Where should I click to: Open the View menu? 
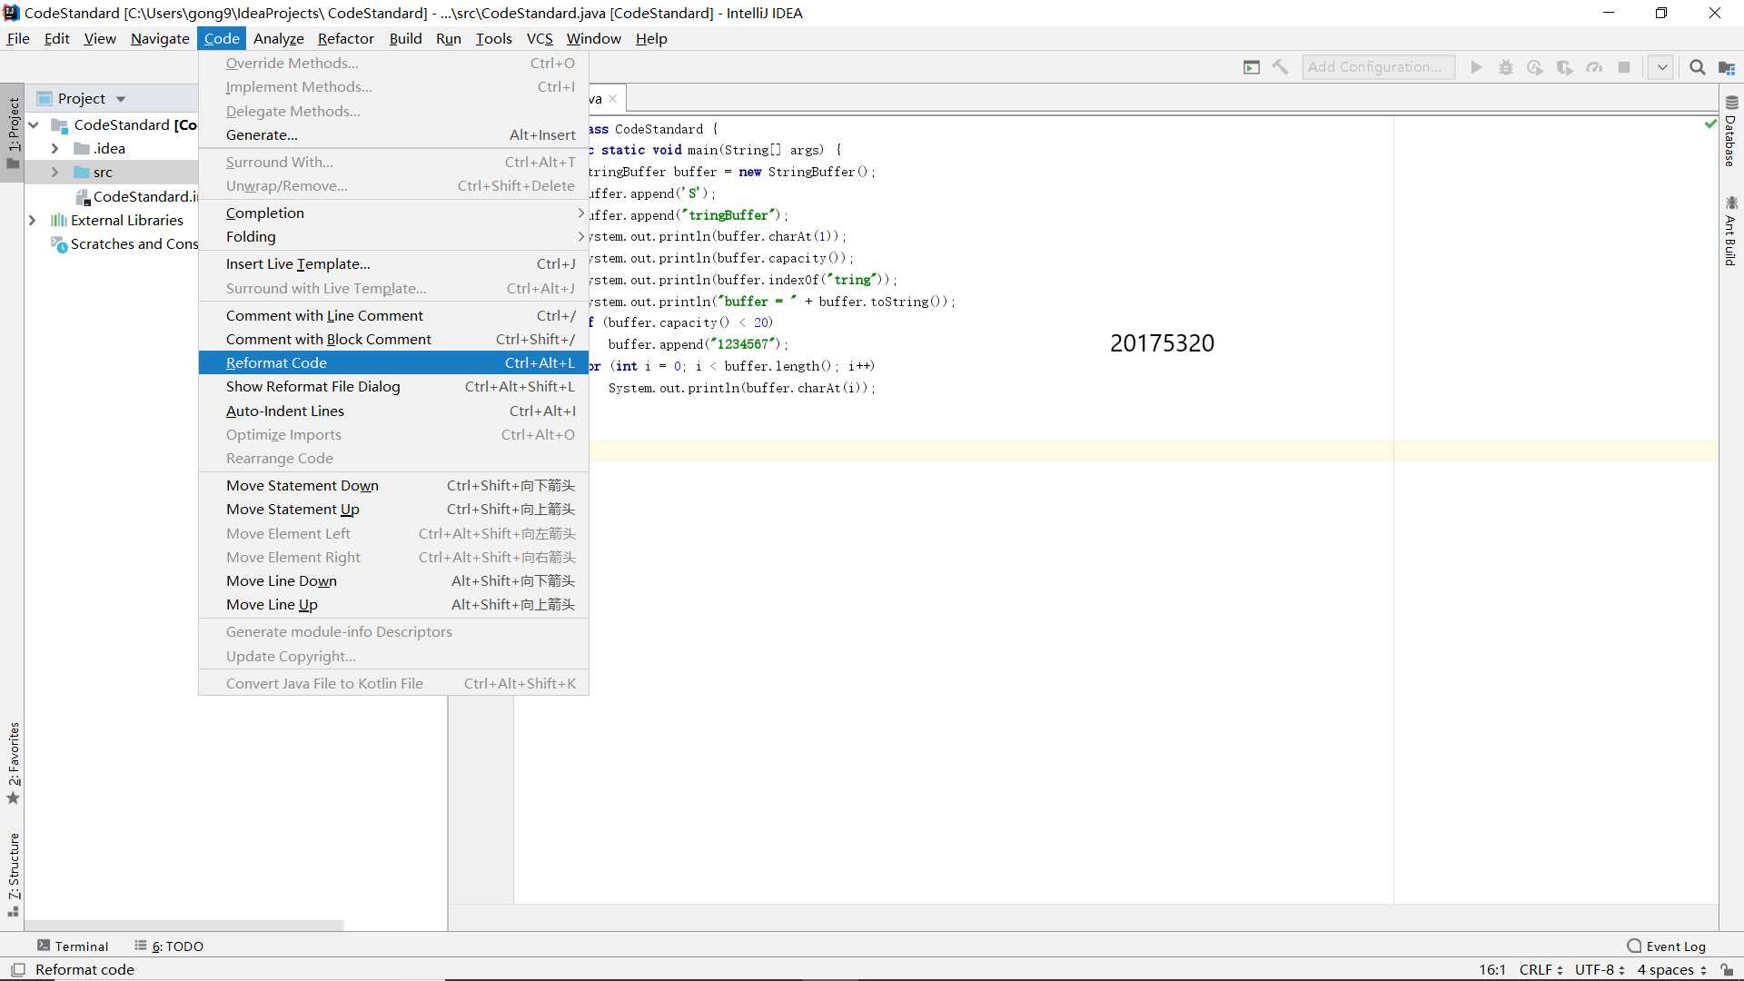click(x=100, y=38)
